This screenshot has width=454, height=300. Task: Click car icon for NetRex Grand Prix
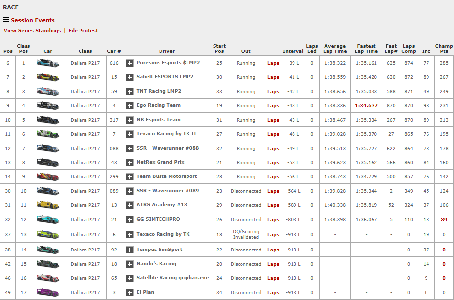coord(48,162)
